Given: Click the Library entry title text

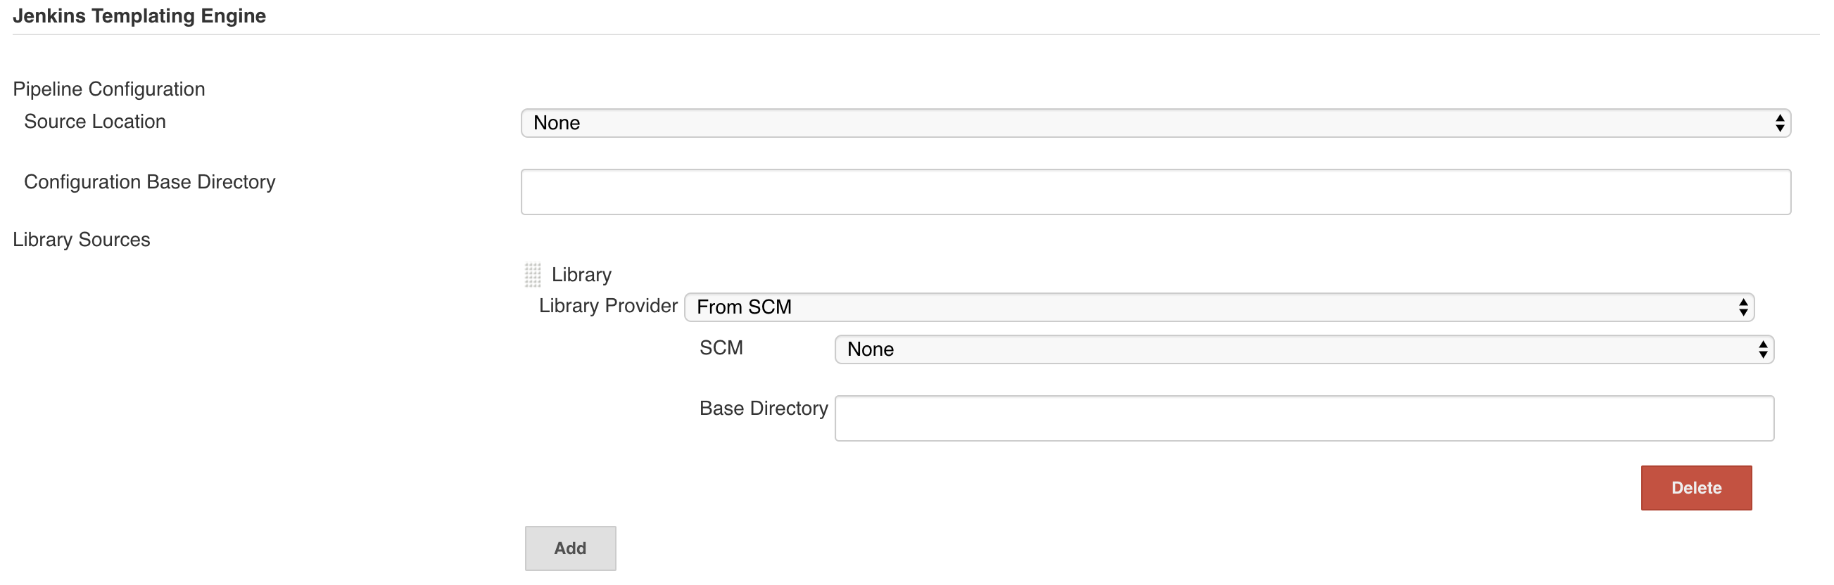Looking at the screenshot, I should 581,275.
